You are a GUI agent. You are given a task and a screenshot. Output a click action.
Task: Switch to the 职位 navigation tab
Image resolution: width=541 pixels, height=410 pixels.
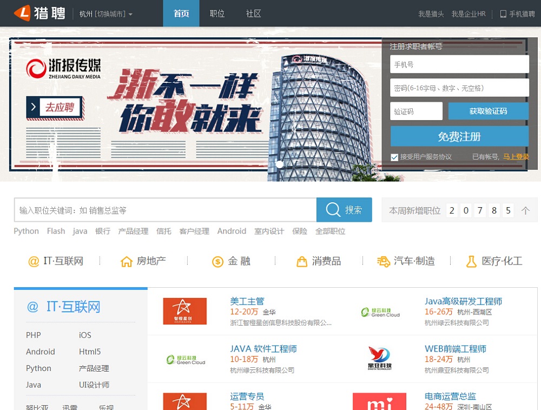[217, 14]
